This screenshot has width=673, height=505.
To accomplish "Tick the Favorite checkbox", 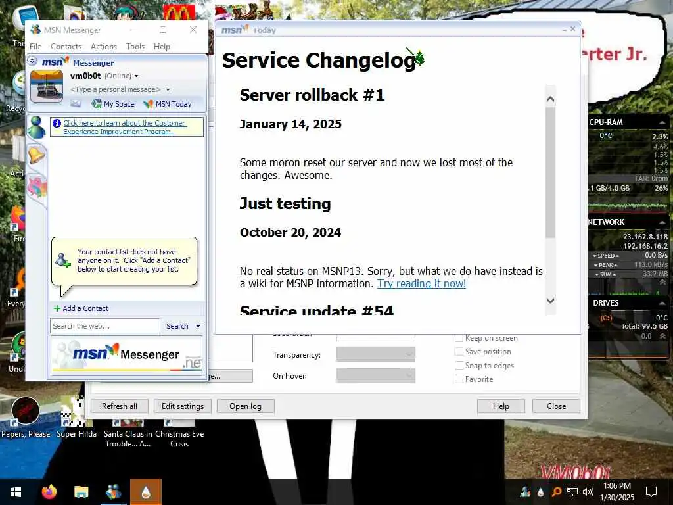I will pyautogui.click(x=459, y=379).
